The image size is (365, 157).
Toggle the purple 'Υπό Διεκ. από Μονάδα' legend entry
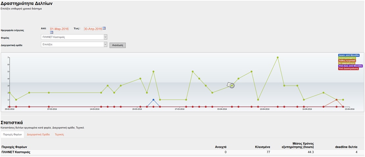click(350, 66)
